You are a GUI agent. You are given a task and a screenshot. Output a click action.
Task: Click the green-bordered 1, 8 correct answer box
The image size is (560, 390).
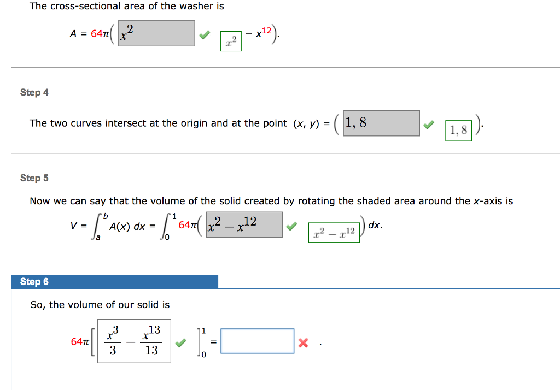click(458, 131)
